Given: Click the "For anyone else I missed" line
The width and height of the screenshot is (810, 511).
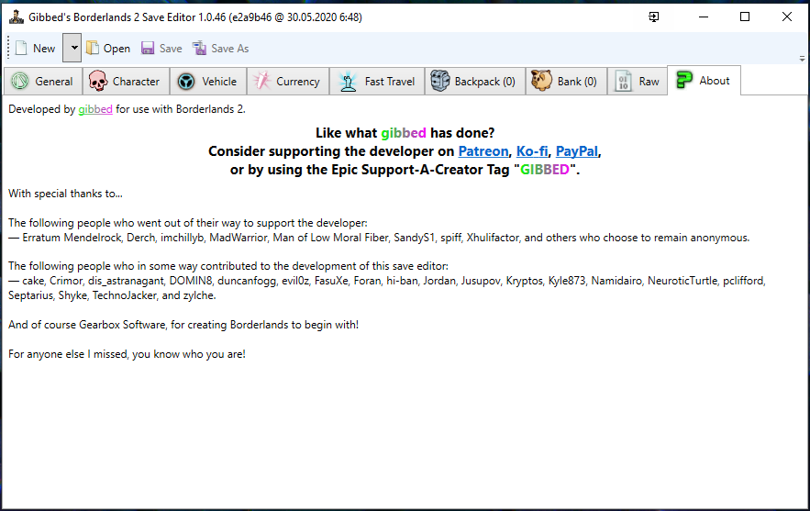Looking at the screenshot, I should click(128, 354).
